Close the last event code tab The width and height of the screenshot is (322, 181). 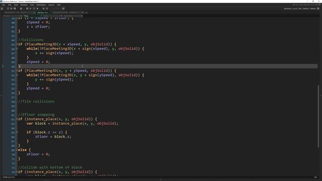82,16
